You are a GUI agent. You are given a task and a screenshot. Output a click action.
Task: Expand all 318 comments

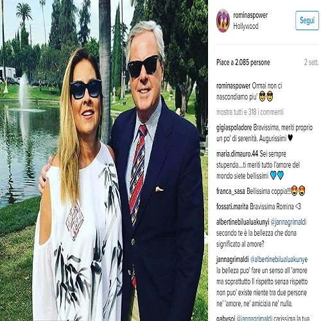(x=250, y=112)
